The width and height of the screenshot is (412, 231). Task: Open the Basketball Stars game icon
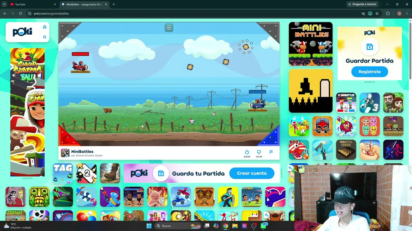coord(134,197)
